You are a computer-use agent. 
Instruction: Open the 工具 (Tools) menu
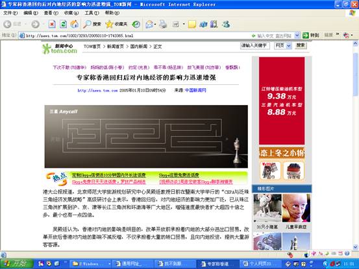(92, 13)
